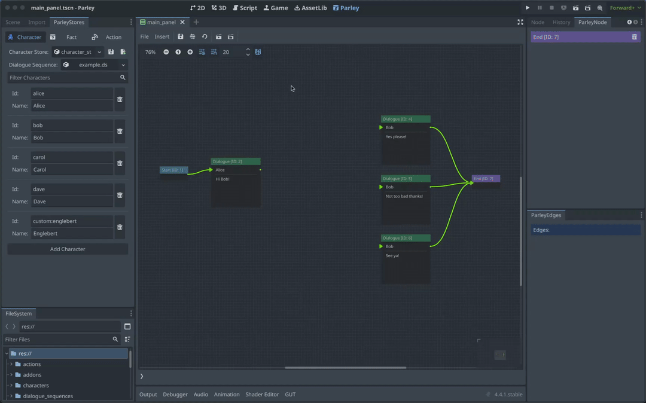646x403 pixels.
Task: Adjust the grid snap stepper above the graph
Action: [x=248, y=52]
